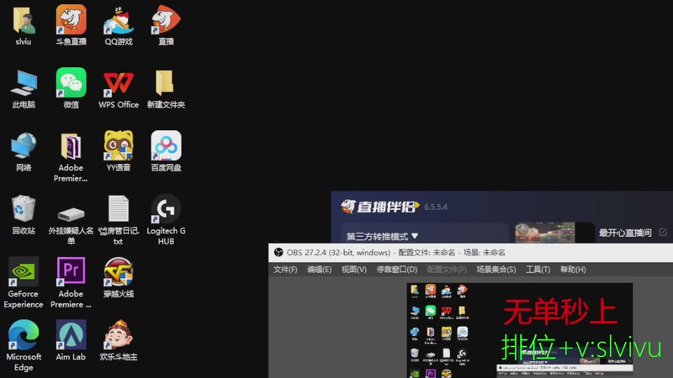
Task: Select the 无单秒上 red text in preview
Action: [x=560, y=312]
